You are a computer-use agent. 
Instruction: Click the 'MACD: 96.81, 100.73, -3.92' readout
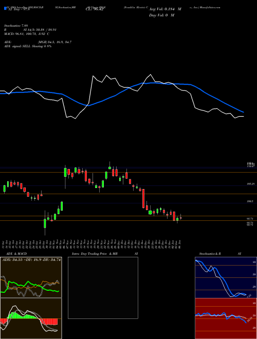(25, 34)
